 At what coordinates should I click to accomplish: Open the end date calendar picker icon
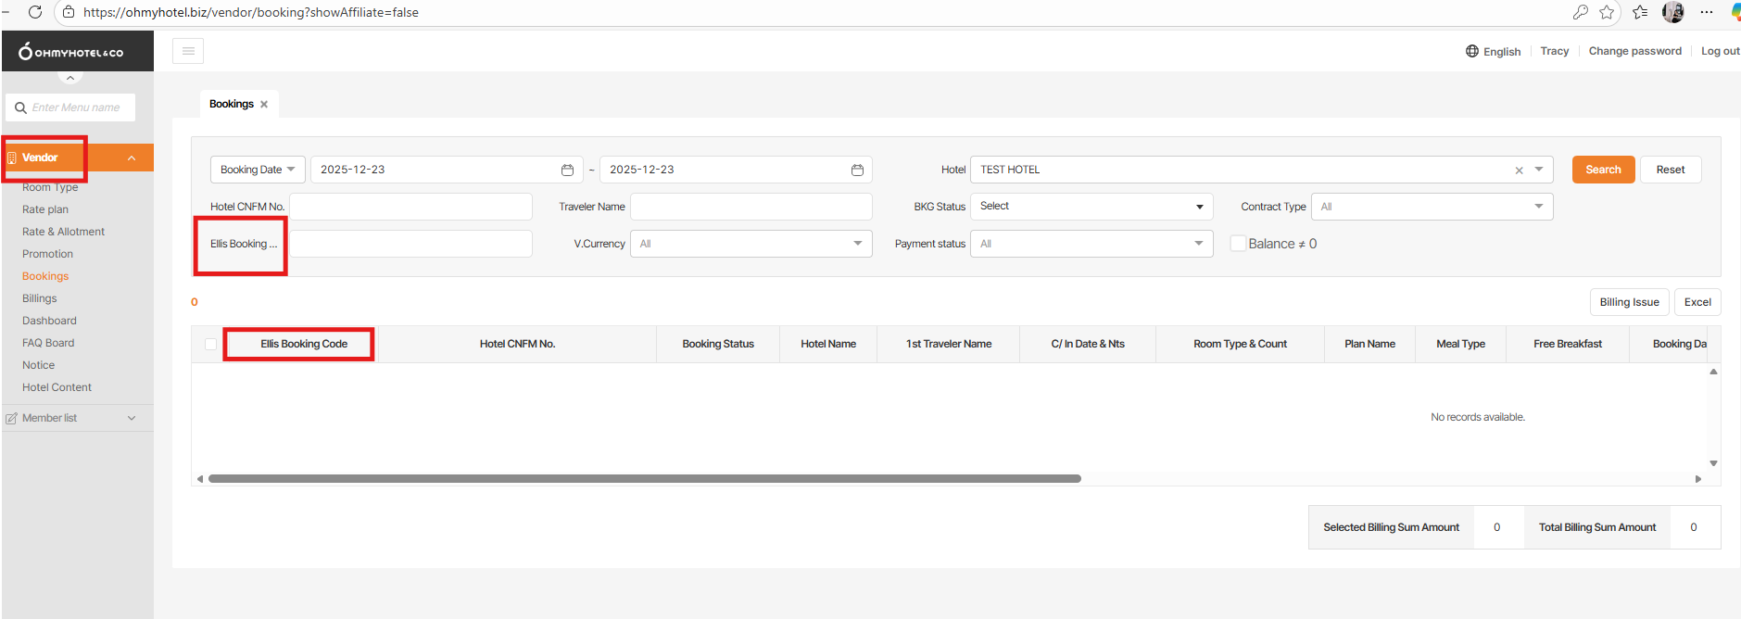[857, 170]
